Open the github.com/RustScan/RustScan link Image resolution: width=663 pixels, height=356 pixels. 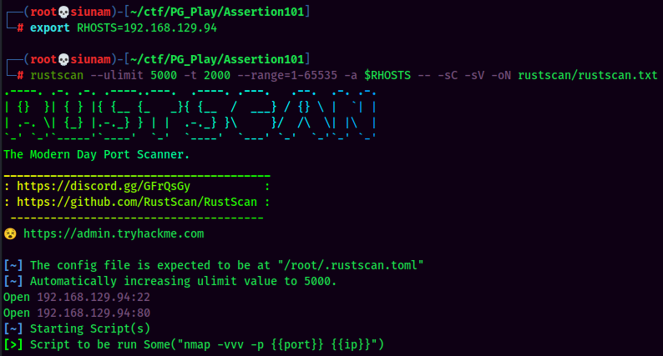[x=137, y=202]
